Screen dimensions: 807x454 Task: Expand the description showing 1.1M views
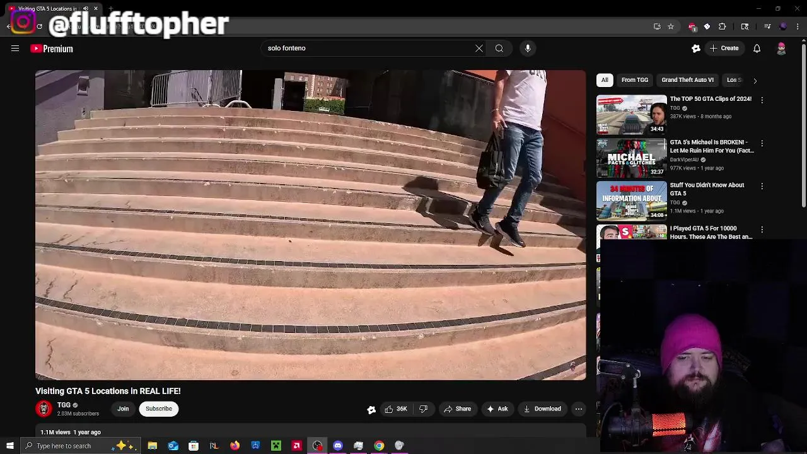coord(310,432)
